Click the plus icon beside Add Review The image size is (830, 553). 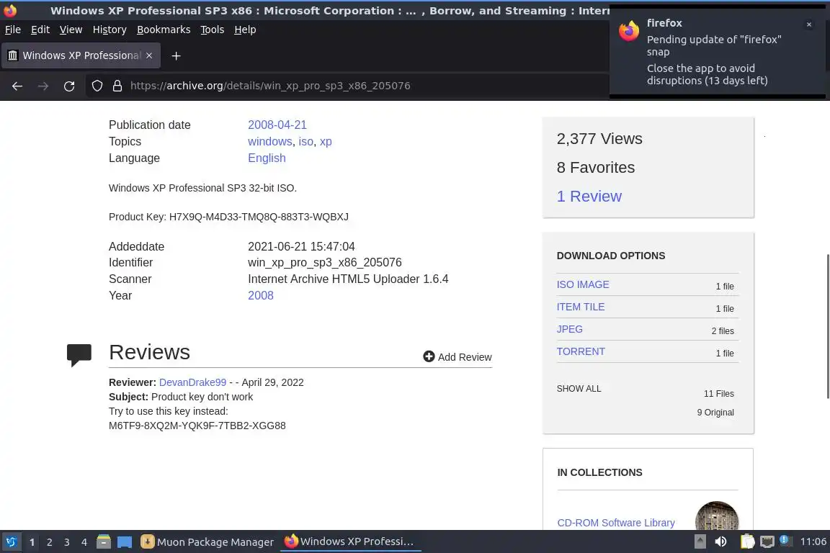click(429, 356)
